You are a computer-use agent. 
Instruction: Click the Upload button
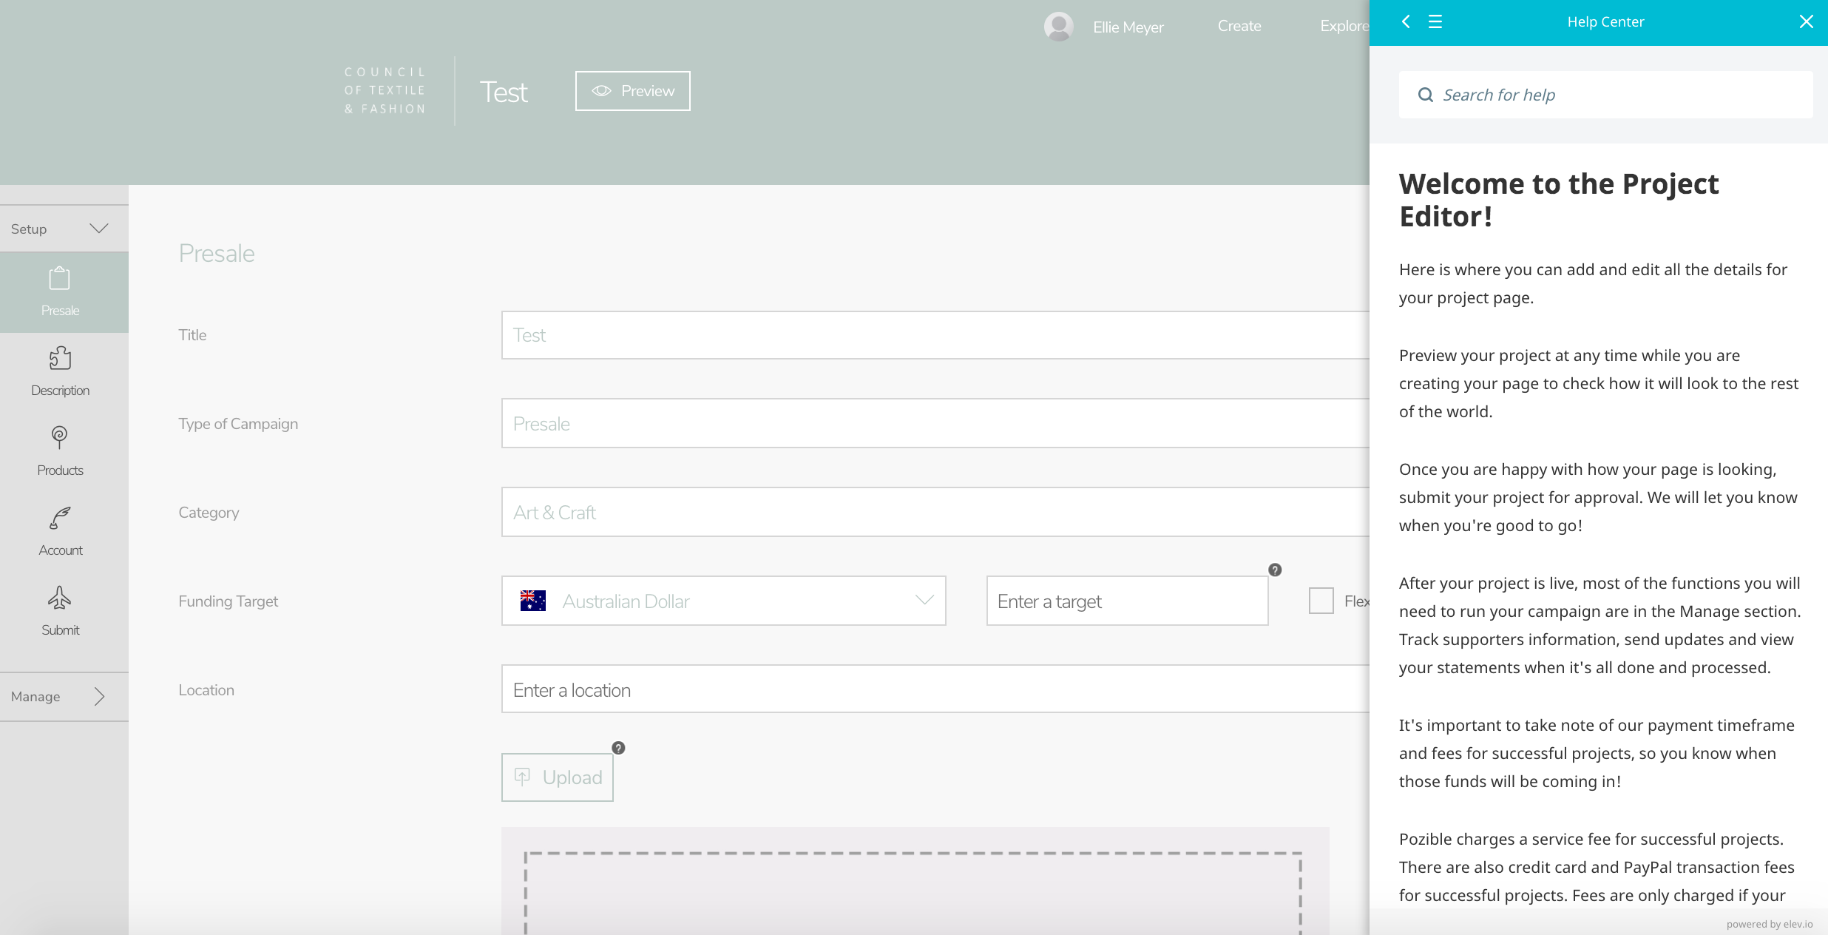pos(558,777)
